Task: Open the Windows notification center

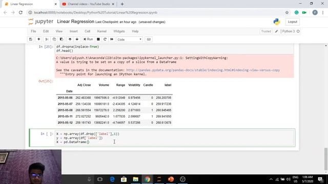Action: (x=321, y=179)
